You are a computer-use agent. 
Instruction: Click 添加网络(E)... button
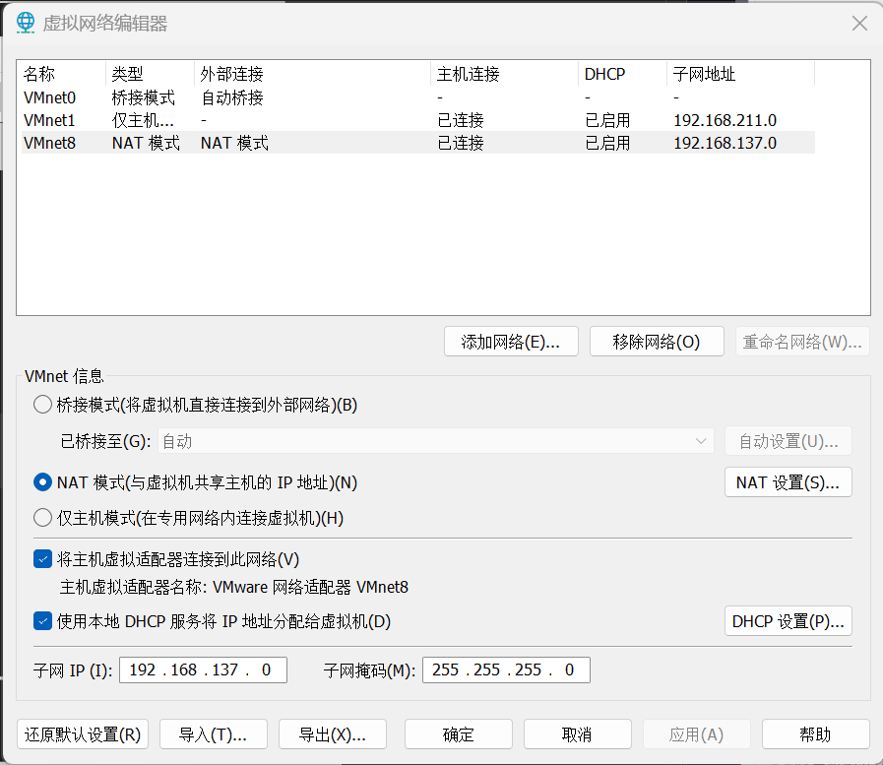511,342
